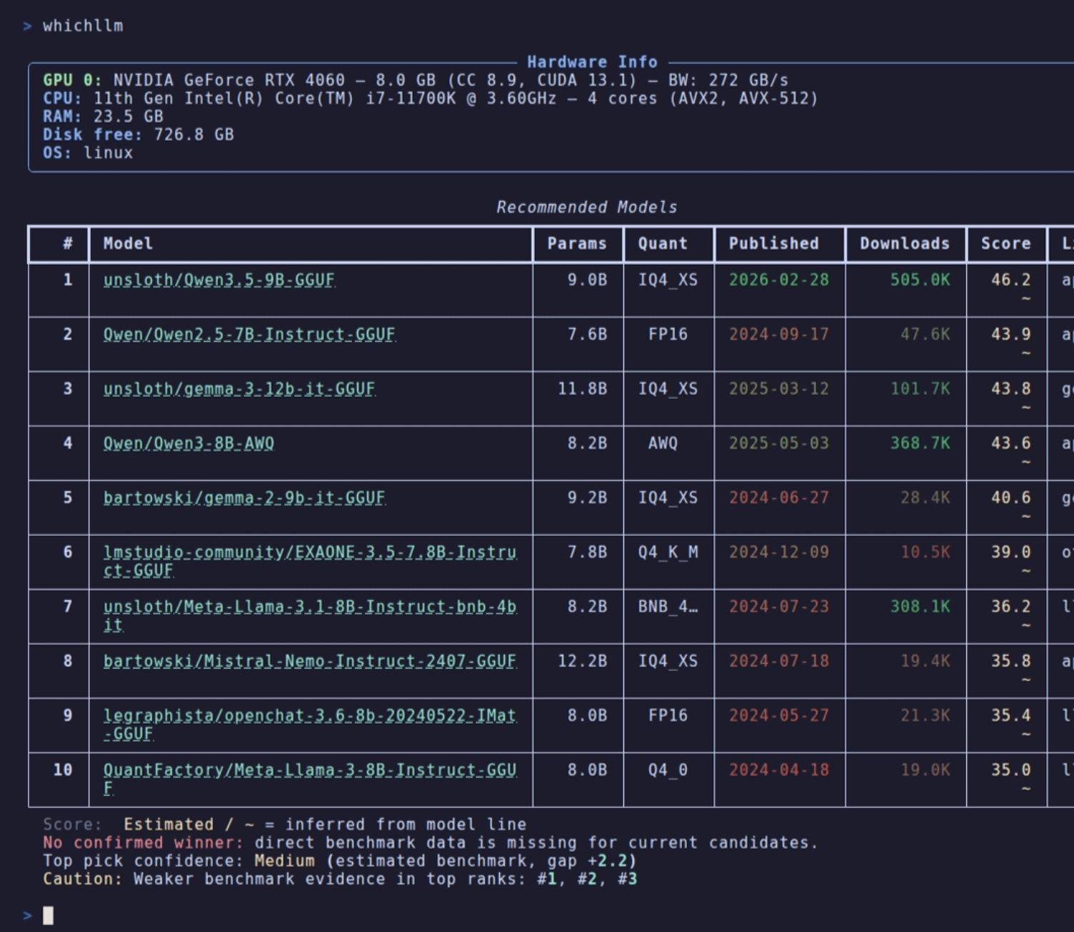Screen dimensions: 1074x932
Task: Click the Model column header
Action: point(128,243)
